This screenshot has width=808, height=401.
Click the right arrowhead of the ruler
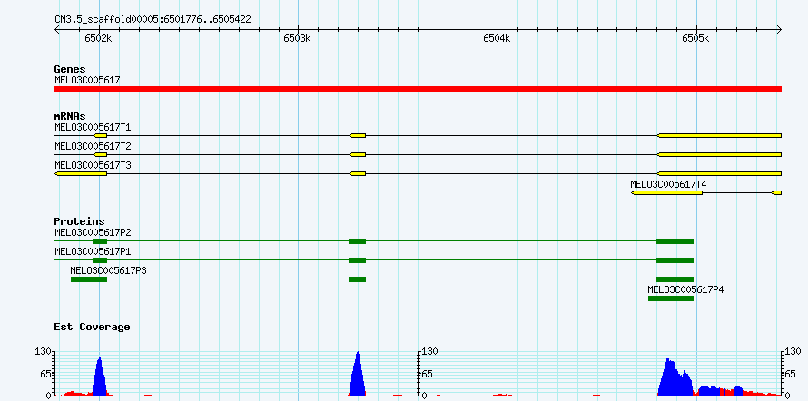coord(779,29)
